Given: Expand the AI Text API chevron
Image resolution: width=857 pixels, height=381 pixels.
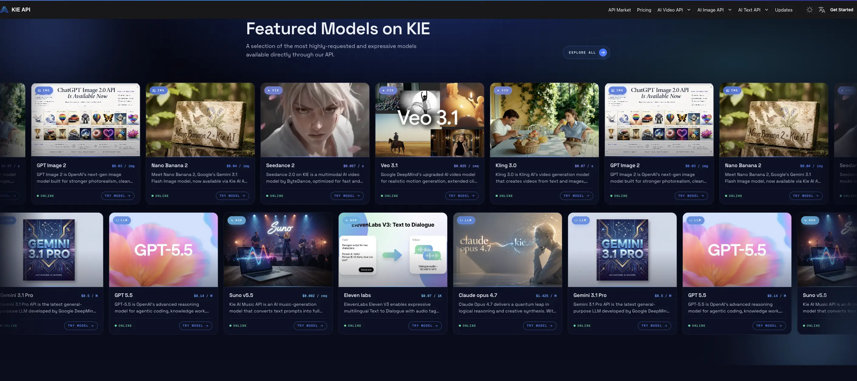Looking at the screenshot, I should [767, 10].
